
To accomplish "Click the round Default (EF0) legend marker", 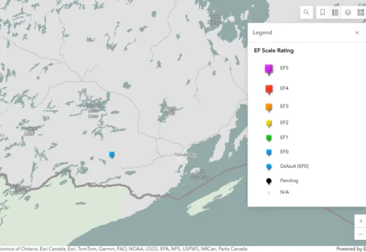I will [269, 167].
